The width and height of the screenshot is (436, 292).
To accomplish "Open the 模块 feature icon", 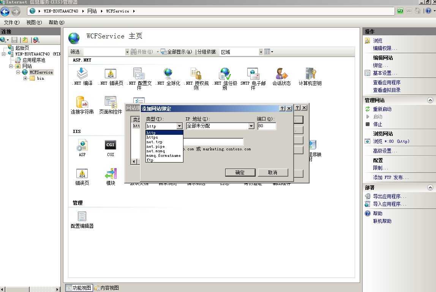I will coord(111,177).
